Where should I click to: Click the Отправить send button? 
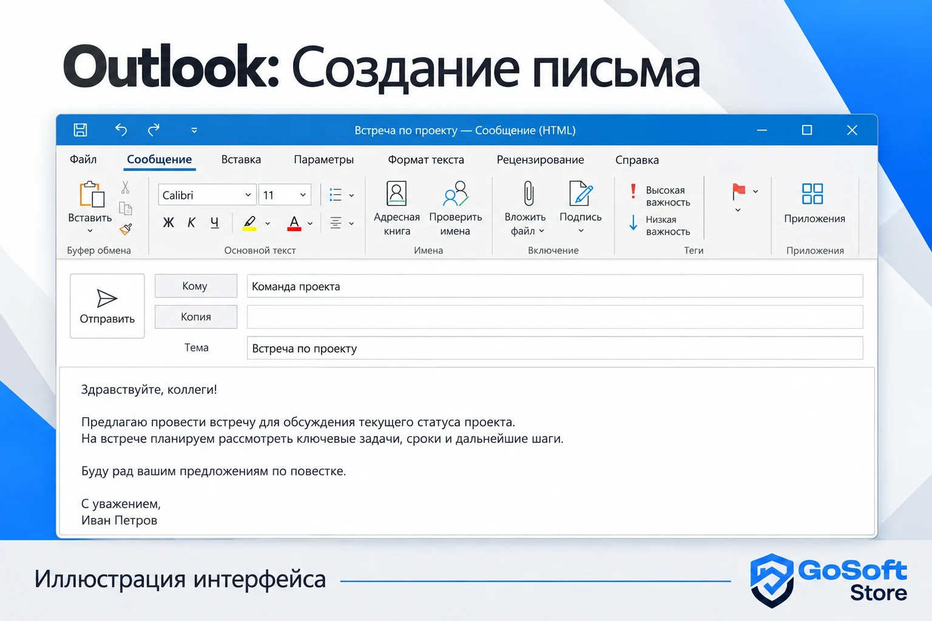pyautogui.click(x=107, y=306)
